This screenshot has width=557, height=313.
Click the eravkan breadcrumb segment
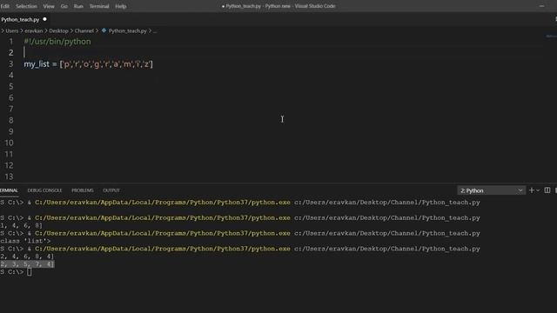tap(33, 31)
